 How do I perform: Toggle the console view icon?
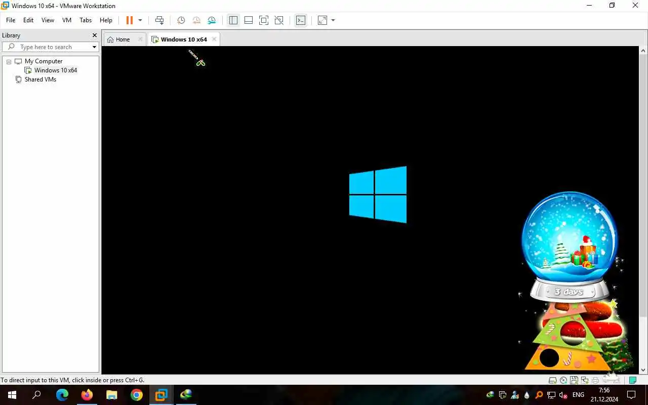(x=301, y=20)
